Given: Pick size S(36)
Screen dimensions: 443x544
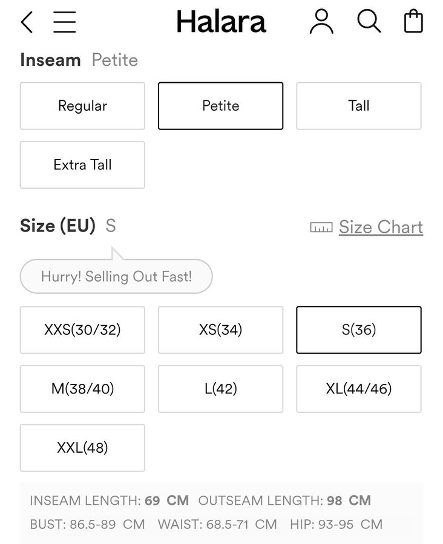Looking at the screenshot, I should tap(358, 330).
